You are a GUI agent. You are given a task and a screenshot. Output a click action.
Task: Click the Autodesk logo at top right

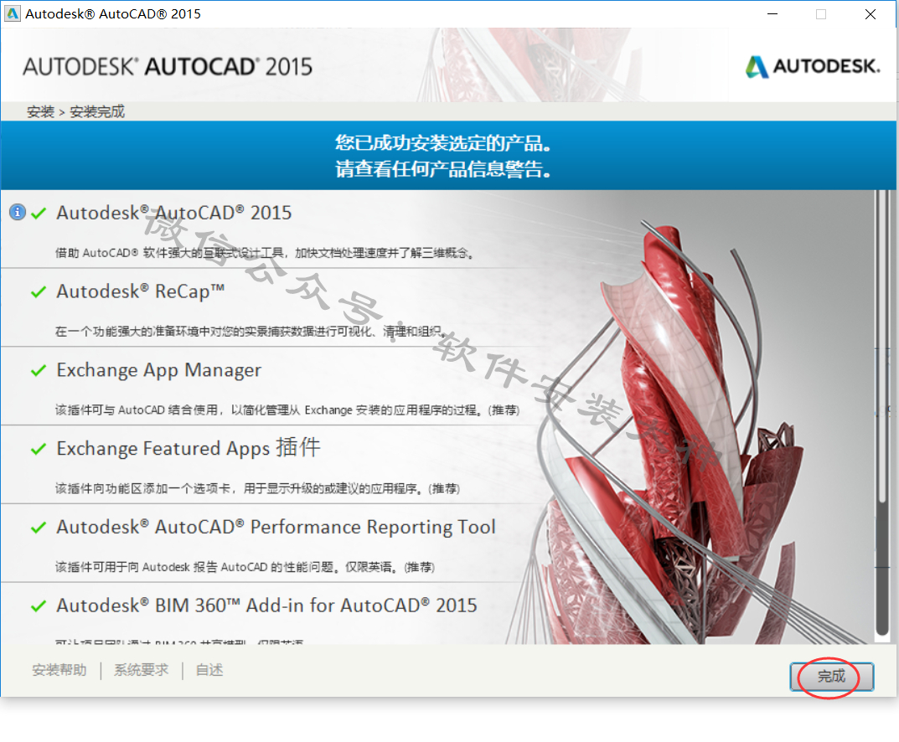813,66
